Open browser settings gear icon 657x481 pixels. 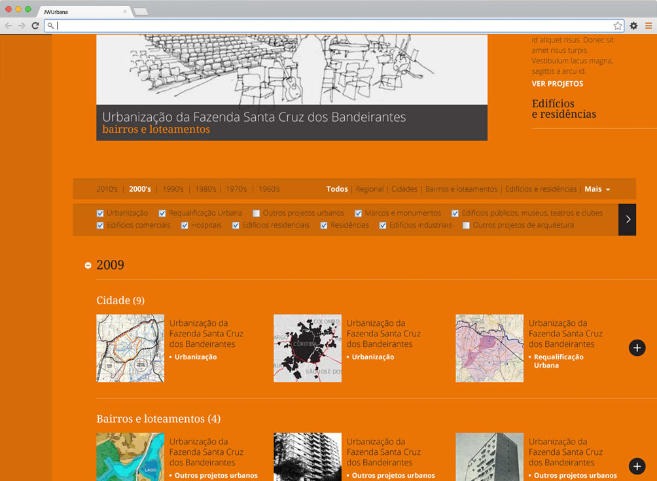point(633,26)
